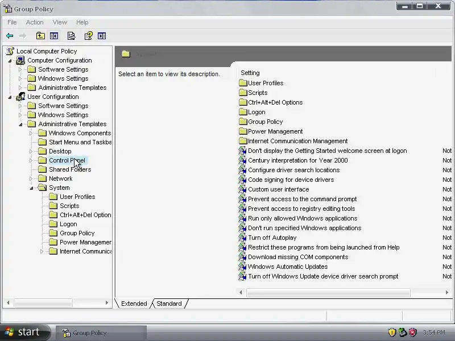The image size is (455, 341).
Task: Click the red shield tray icon
Action: click(x=413, y=332)
